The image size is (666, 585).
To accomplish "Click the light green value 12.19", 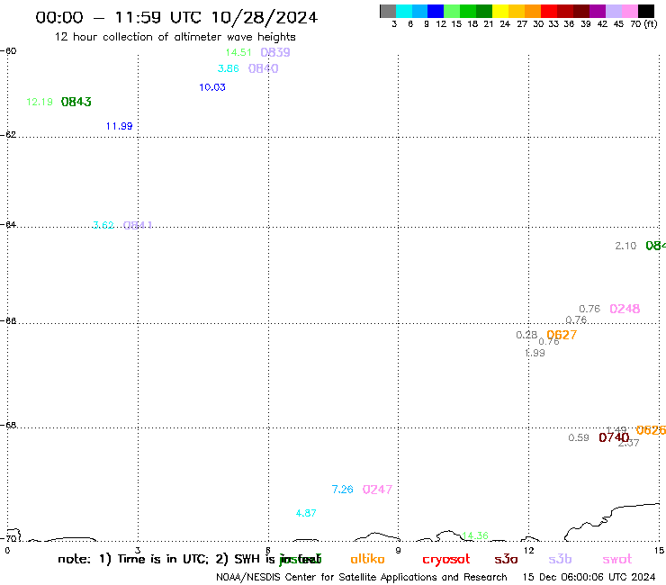I will (x=40, y=102).
